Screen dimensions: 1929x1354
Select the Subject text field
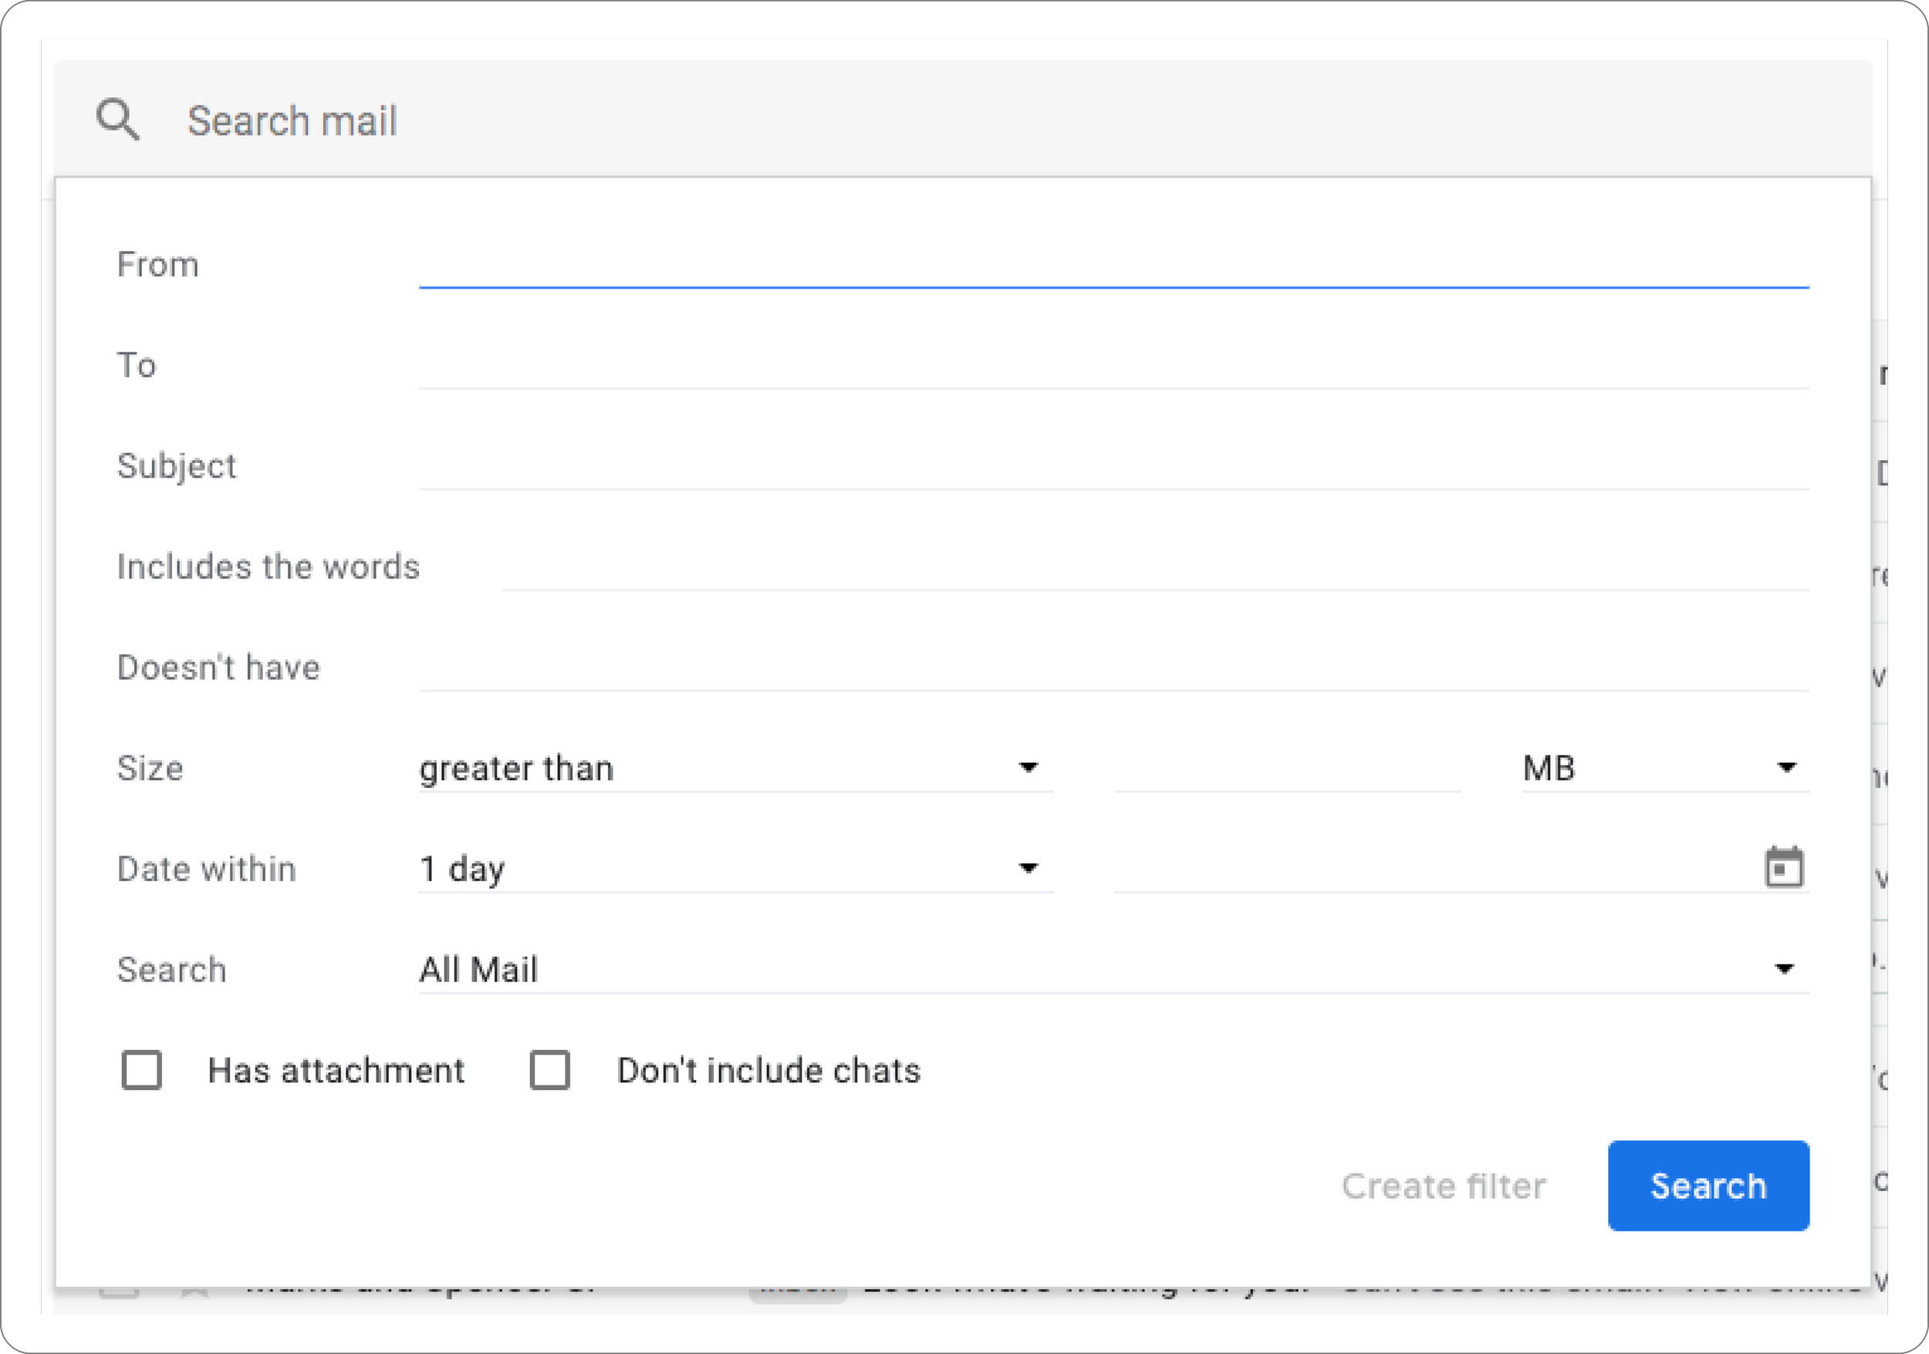[x=1113, y=468]
